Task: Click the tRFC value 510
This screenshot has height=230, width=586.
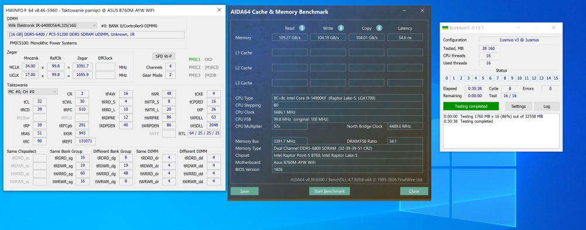Action: (82, 110)
